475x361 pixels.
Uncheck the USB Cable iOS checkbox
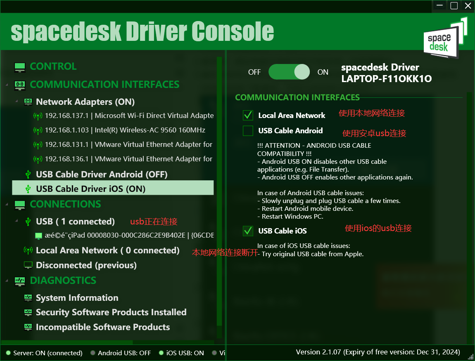click(x=248, y=231)
